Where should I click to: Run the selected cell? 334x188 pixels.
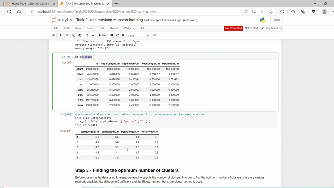[x=103, y=35]
